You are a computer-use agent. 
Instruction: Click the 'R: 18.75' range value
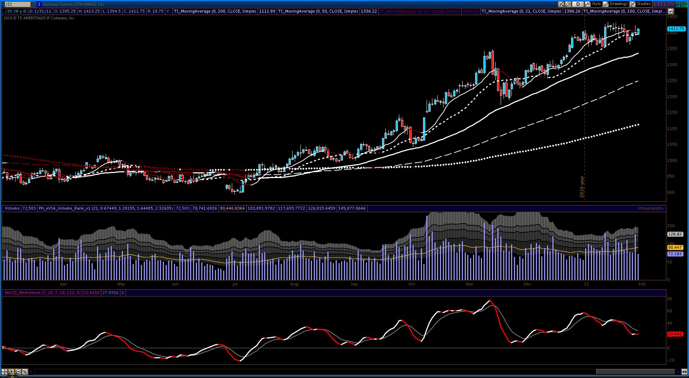155,11
